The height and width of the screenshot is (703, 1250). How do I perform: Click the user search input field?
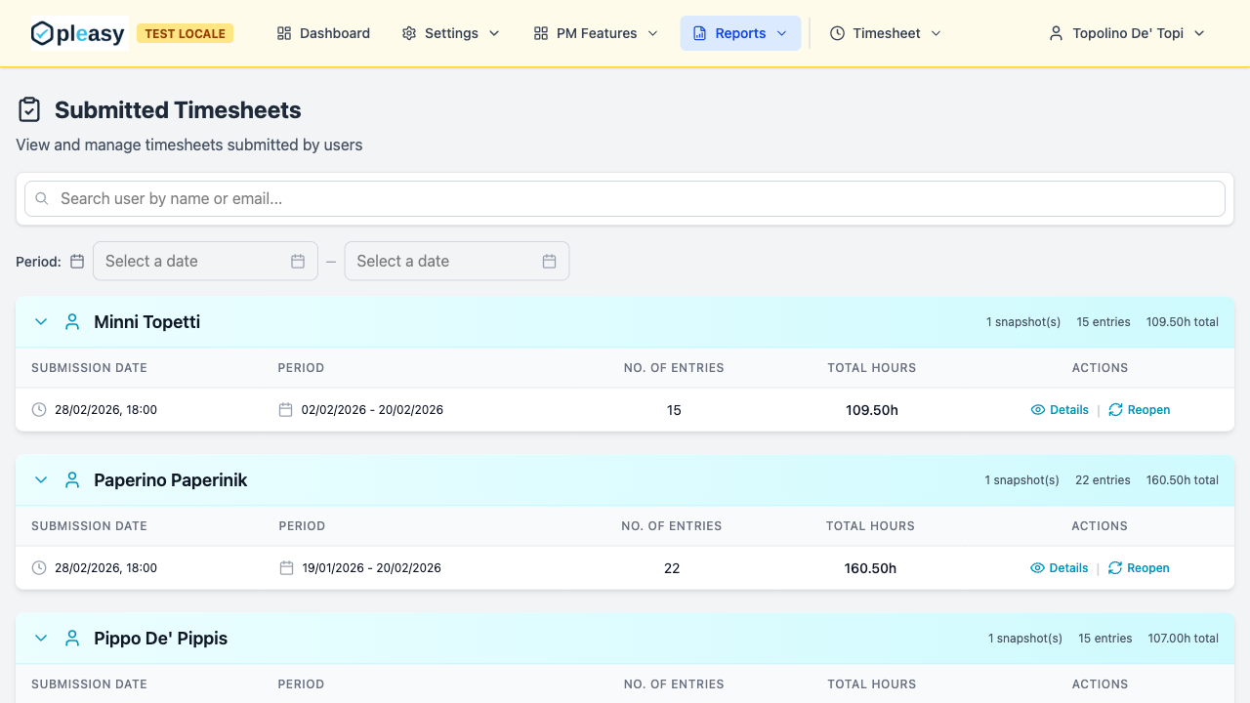pyautogui.click(x=625, y=198)
